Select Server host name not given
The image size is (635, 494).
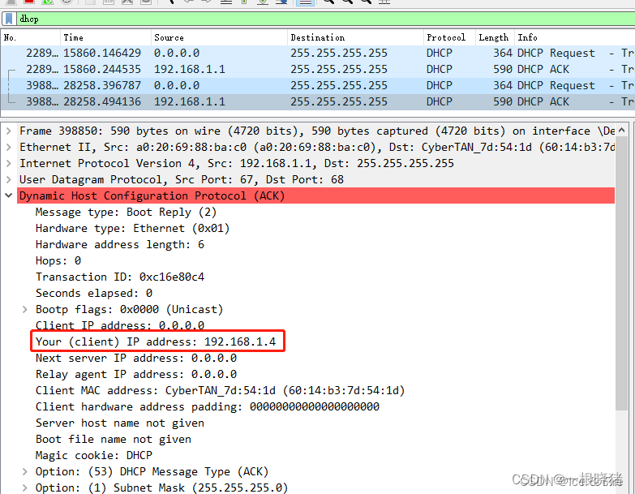point(120,423)
